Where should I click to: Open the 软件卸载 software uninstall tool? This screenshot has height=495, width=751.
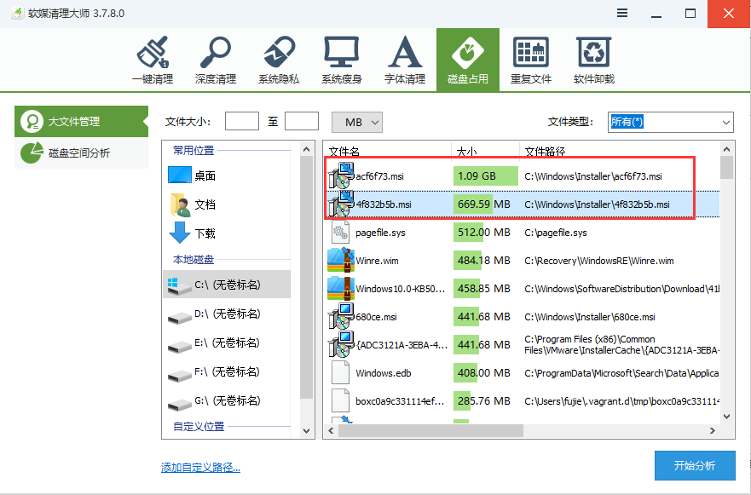click(x=594, y=60)
